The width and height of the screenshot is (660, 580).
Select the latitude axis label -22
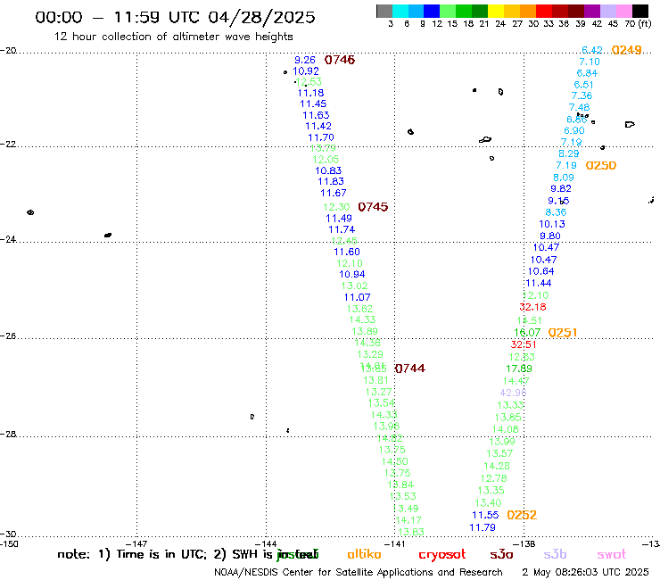(8, 145)
